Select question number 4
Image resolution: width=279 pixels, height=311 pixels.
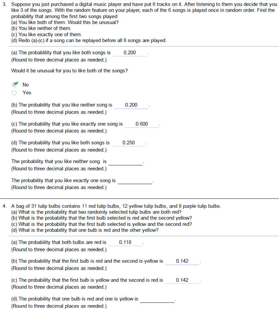point(4,206)
